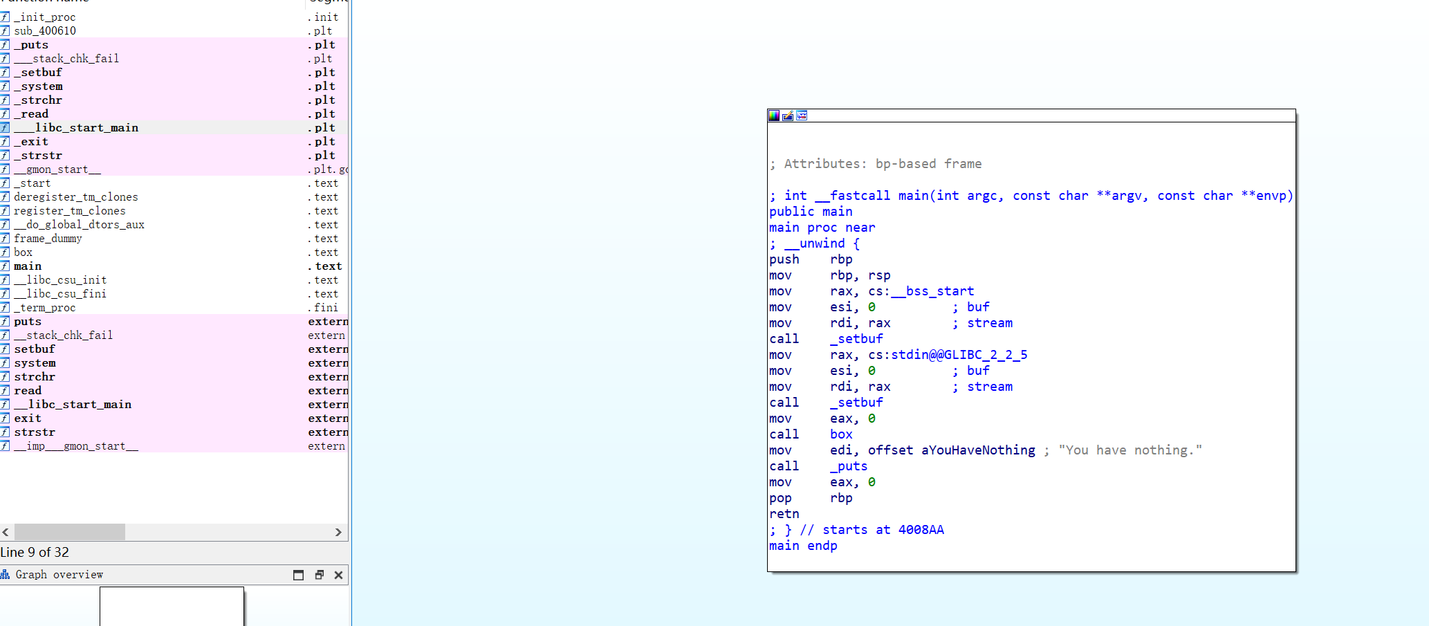Image resolution: width=1429 pixels, height=626 pixels.
Task: Select the ___stack_chk_fail .plt row
Action: [174, 59]
